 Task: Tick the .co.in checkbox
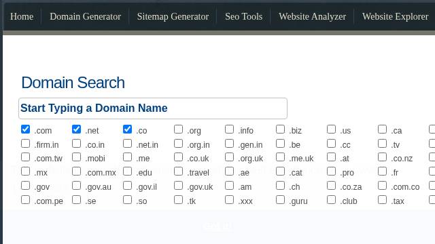[76, 143]
